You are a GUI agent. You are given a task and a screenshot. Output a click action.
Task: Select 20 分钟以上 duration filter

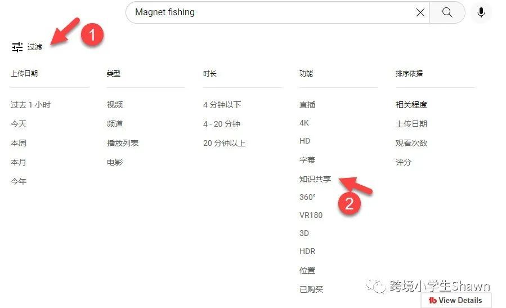[224, 143]
